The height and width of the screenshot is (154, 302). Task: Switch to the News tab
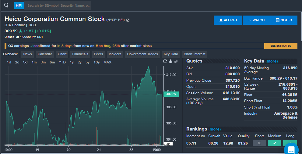(x=27, y=54)
